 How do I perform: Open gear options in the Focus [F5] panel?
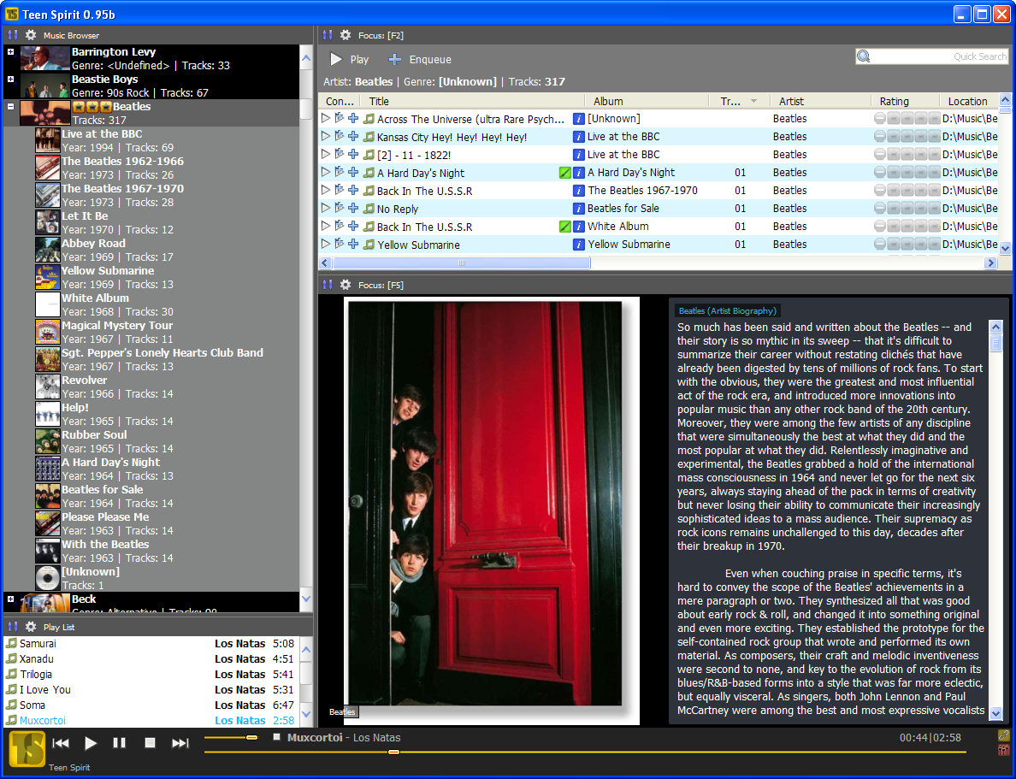tap(346, 285)
